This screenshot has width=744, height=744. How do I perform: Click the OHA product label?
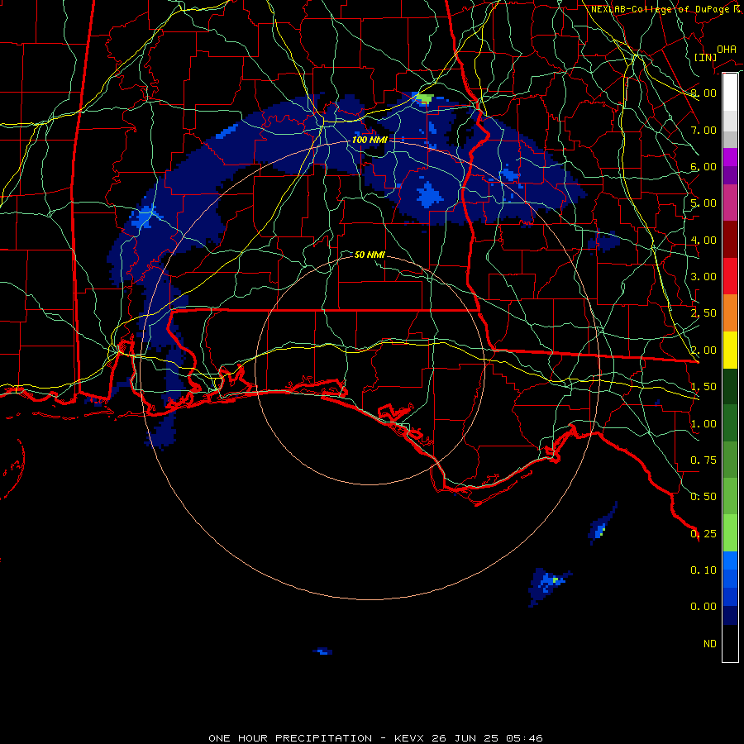[727, 50]
